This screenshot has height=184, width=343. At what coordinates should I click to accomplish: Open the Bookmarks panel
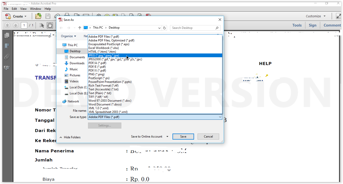[x=7, y=46]
